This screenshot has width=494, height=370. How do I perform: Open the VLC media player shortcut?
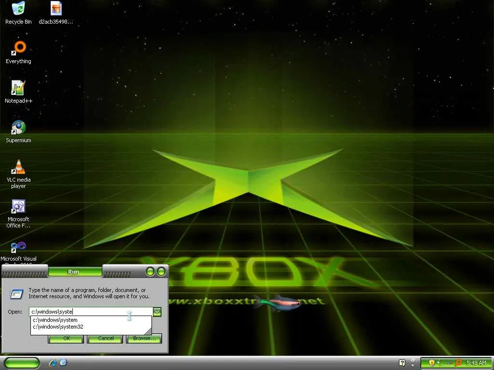pyautogui.click(x=18, y=173)
